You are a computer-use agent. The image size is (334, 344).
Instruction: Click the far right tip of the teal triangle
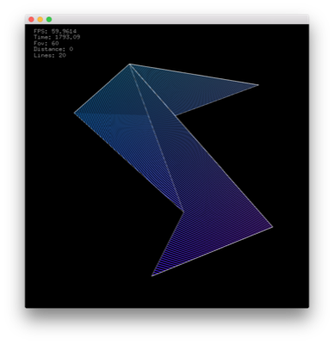point(258,85)
